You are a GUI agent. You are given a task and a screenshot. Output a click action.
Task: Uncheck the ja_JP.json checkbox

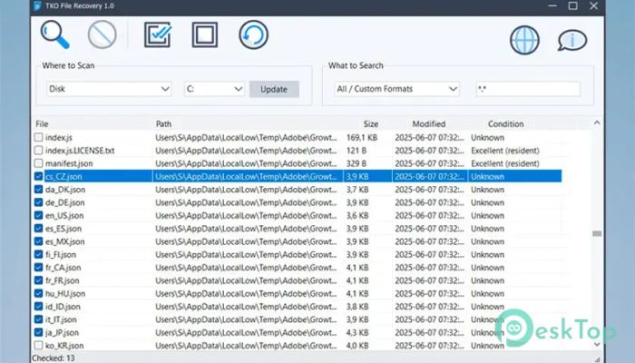tap(38, 332)
